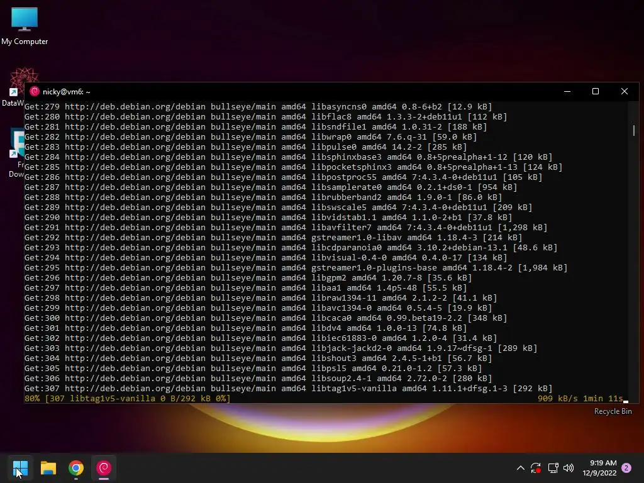
Task: Close the nicky@vm6 terminal window
Action: (625, 92)
